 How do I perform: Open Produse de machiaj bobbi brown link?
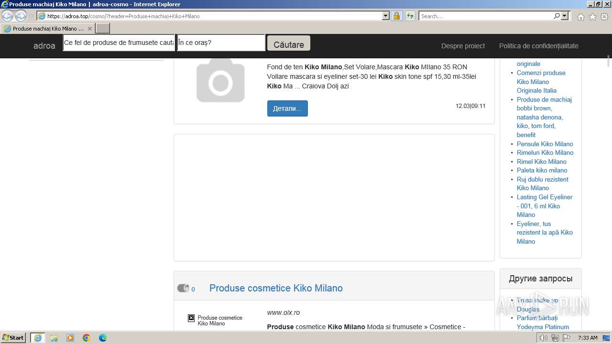[x=544, y=117]
